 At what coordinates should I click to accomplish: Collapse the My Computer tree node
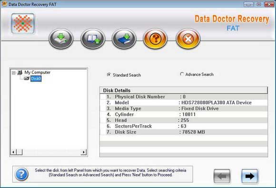pos(13,73)
